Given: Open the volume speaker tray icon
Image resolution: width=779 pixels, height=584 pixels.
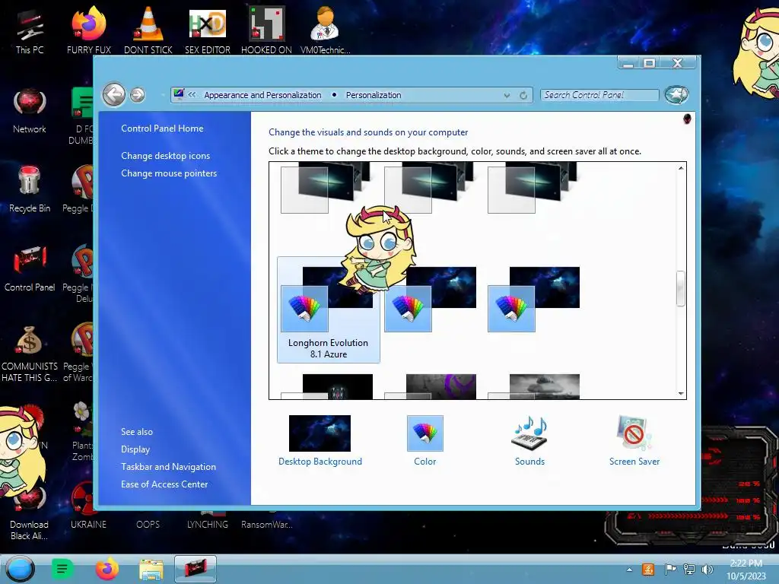Looking at the screenshot, I should click(x=707, y=569).
